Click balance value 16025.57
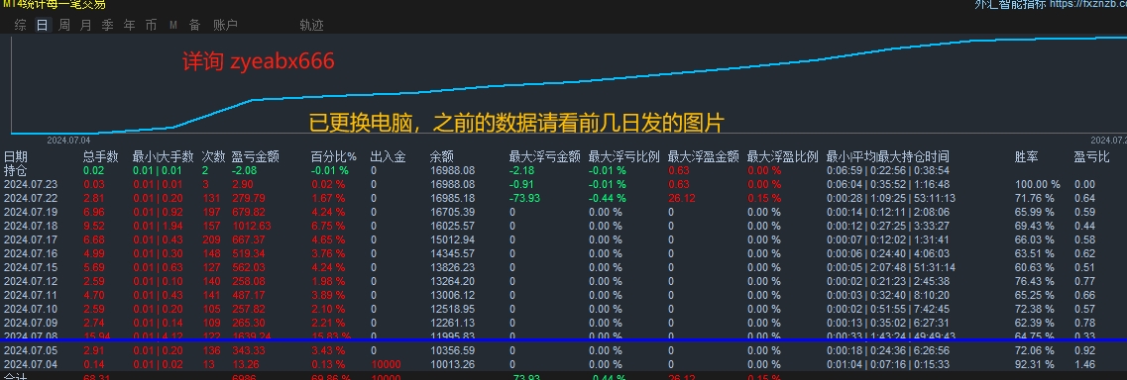The width and height of the screenshot is (1127, 380). pyautogui.click(x=452, y=226)
